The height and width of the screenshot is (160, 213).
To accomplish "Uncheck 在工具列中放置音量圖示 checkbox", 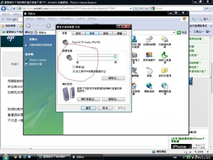I will point(74,71).
